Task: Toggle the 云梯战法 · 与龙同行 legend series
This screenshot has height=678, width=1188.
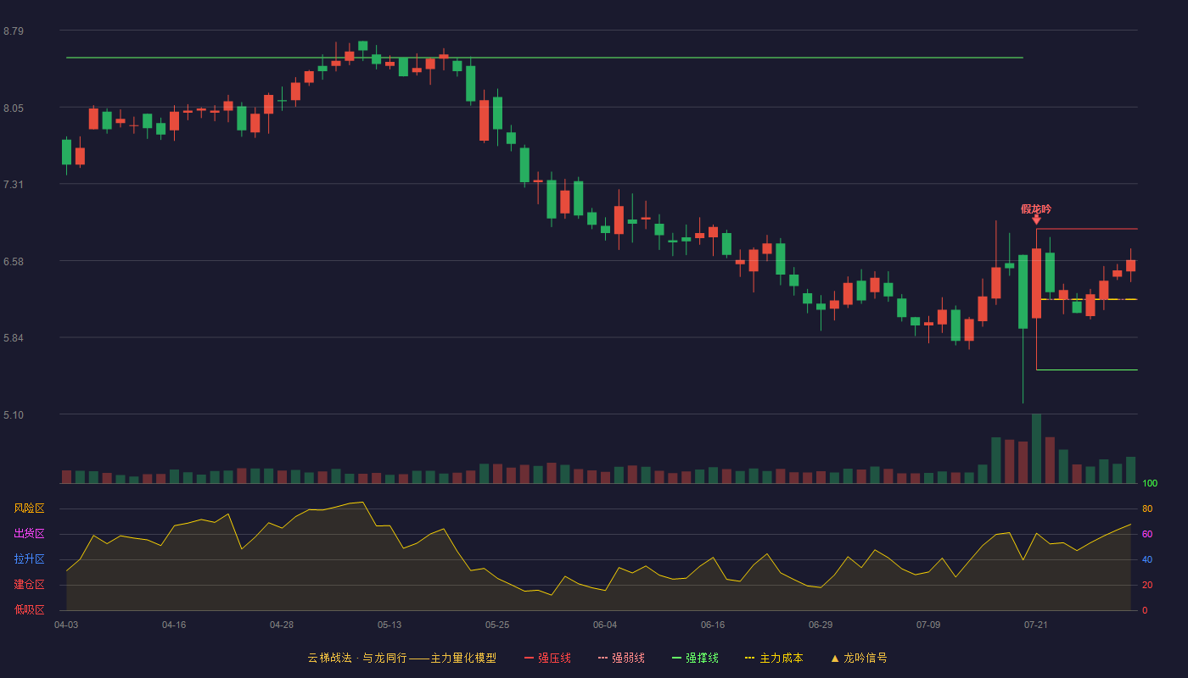Action: pos(401,658)
